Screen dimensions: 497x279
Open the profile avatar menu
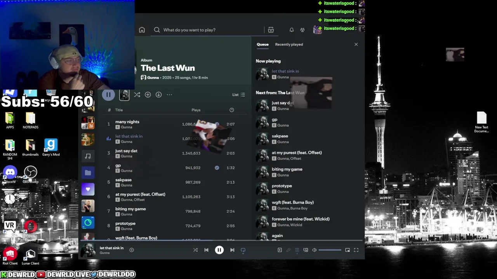(317, 29)
